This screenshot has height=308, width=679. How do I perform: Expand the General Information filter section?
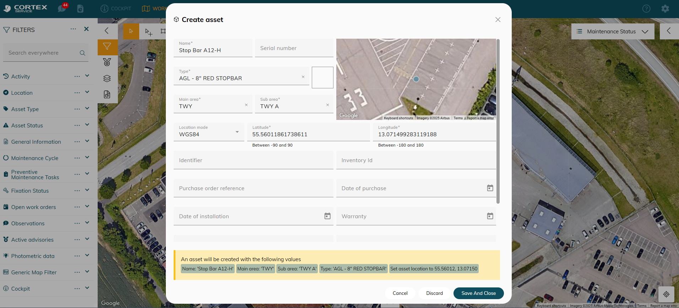[x=87, y=141]
